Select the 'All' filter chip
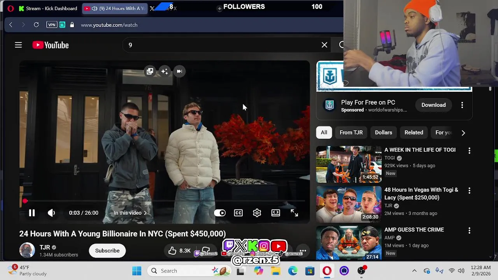The height and width of the screenshot is (280, 498). pyautogui.click(x=324, y=133)
